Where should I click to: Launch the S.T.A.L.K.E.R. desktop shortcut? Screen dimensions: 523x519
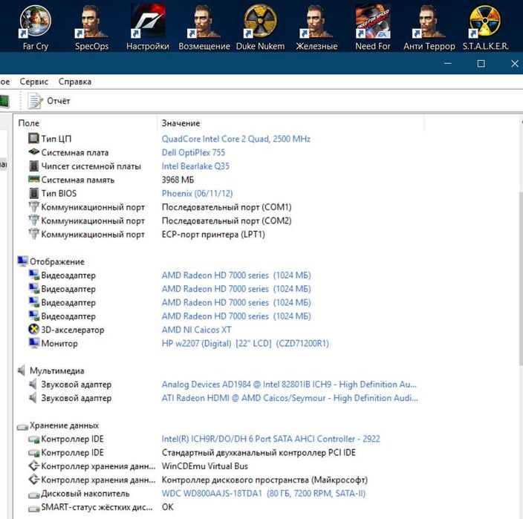tap(485, 27)
